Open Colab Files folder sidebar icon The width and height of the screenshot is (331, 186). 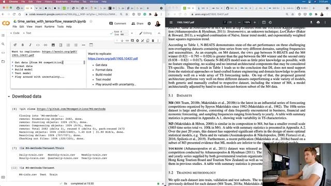pos(3,61)
